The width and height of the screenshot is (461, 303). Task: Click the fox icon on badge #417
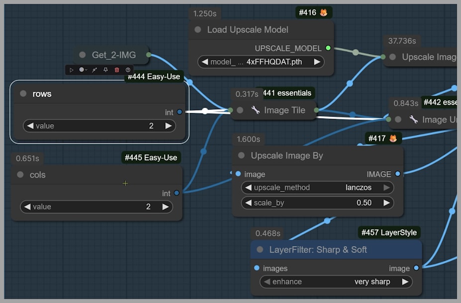pos(393,138)
